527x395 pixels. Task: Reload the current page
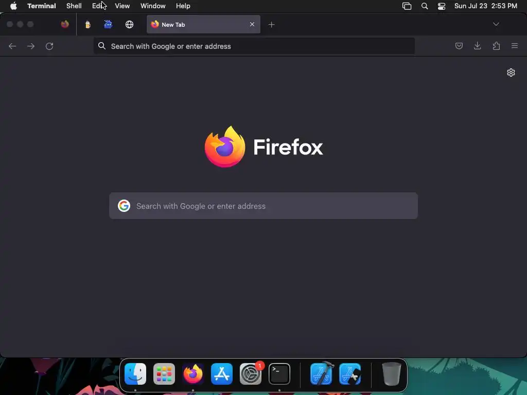[x=49, y=46]
